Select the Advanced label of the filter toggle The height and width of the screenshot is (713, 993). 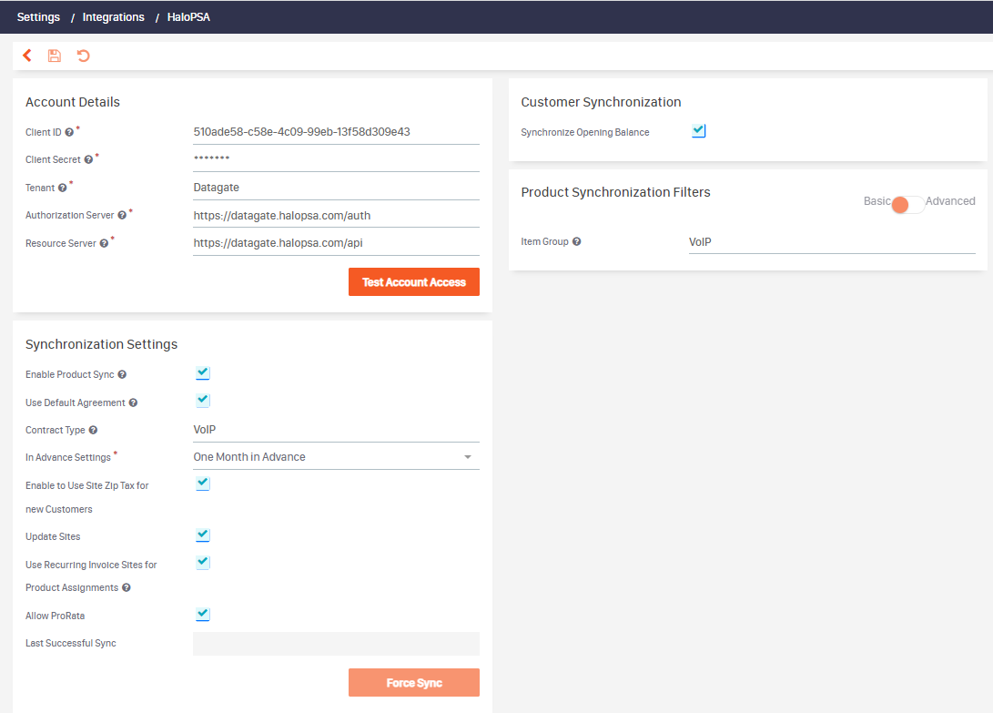[950, 201]
